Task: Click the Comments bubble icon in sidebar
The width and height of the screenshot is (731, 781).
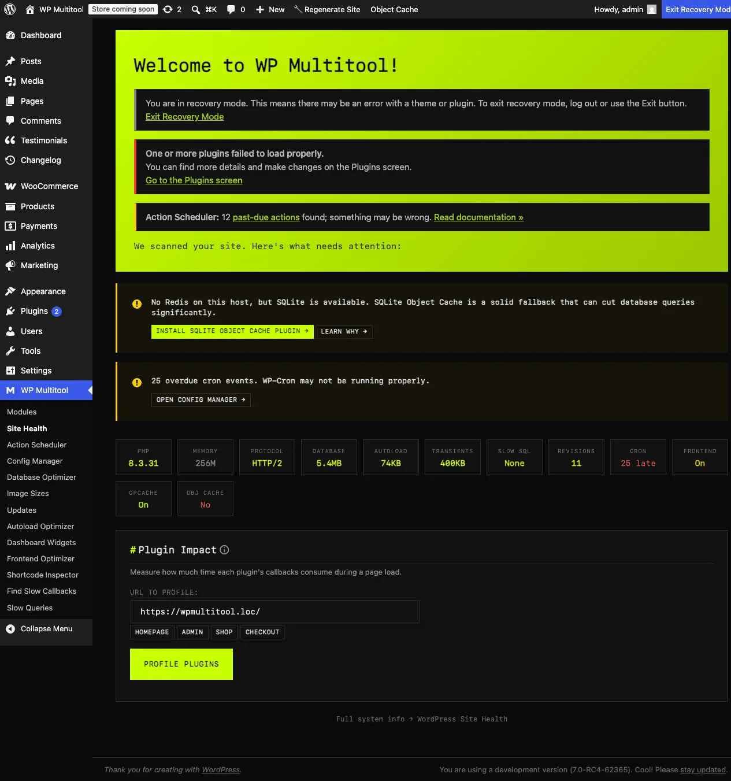Action: click(x=10, y=121)
